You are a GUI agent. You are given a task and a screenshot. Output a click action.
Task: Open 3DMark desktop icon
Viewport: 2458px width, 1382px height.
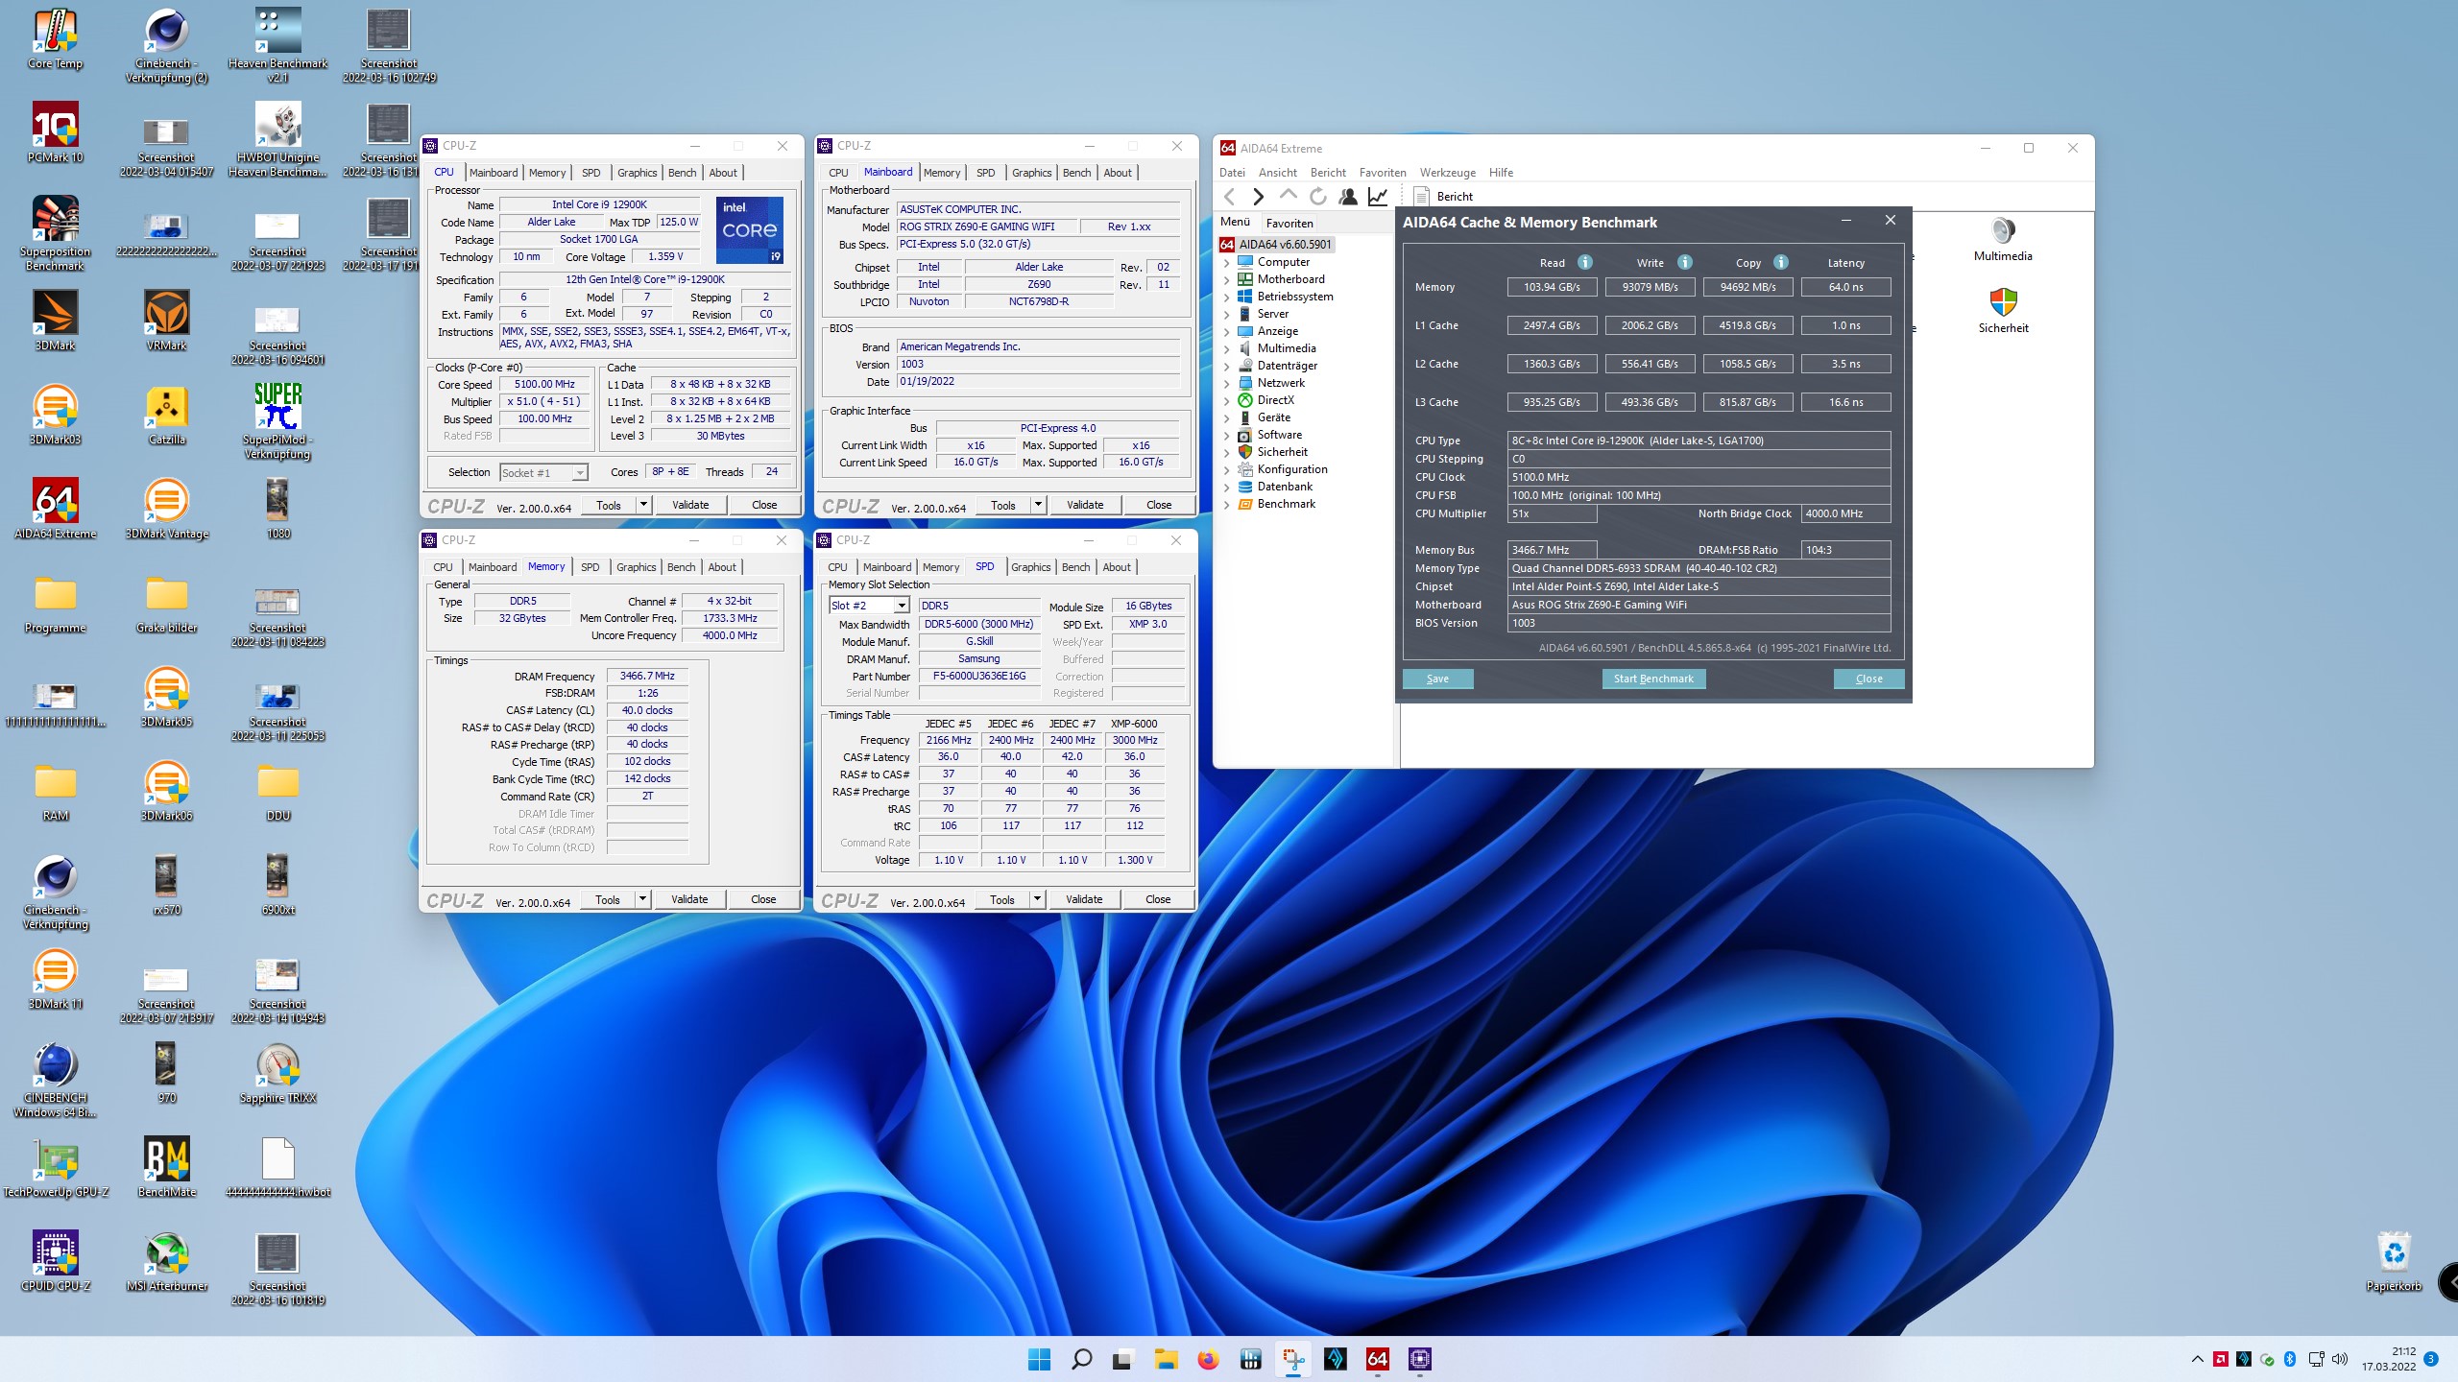pos(56,321)
